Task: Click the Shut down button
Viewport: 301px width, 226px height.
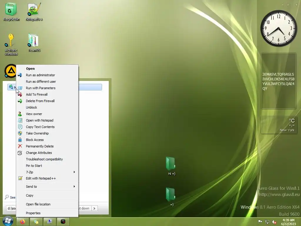Action: [85, 208]
